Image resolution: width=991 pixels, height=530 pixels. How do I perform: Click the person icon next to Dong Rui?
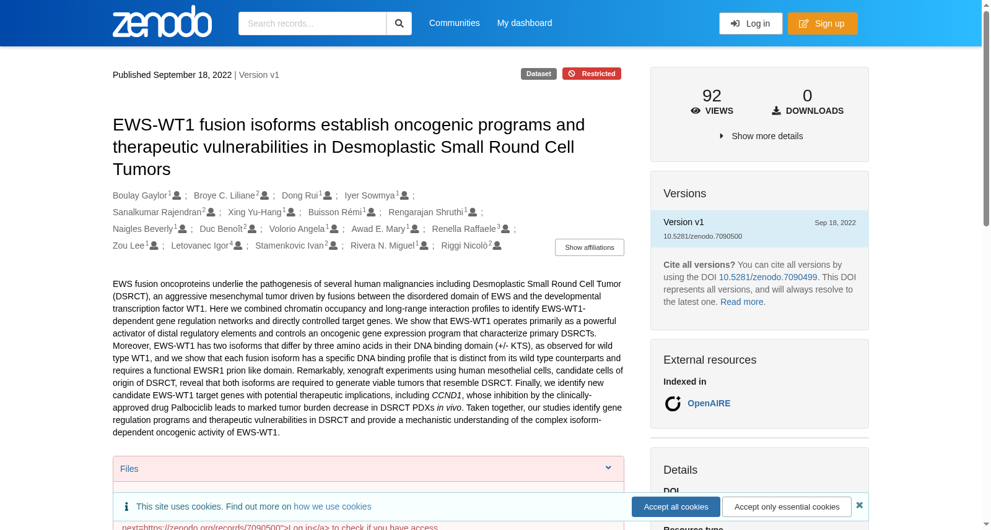pos(327,195)
